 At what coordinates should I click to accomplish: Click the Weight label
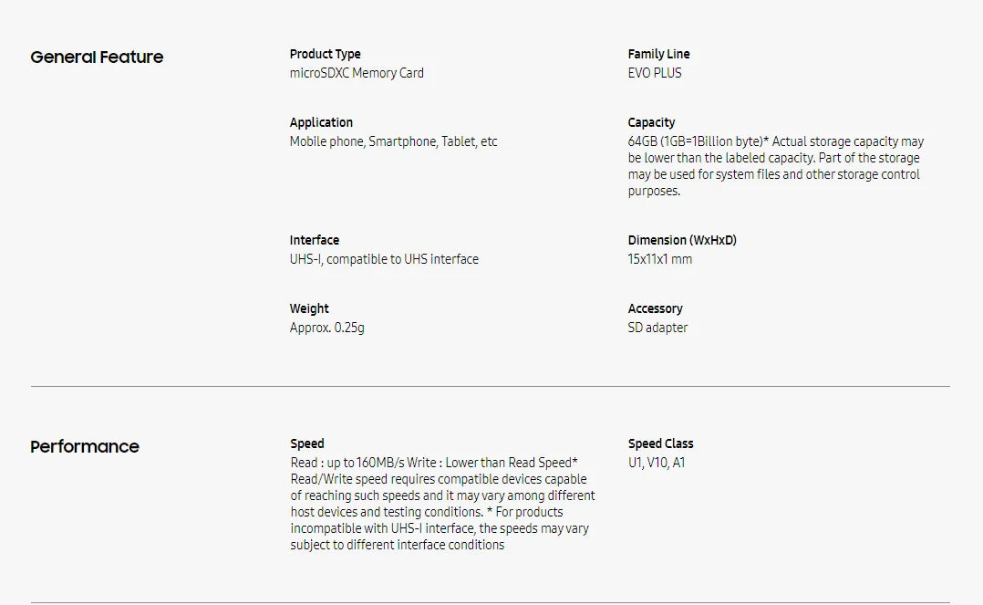point(309,308)
